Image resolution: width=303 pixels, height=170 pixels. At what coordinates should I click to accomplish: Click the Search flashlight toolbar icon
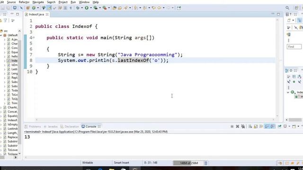126,8
